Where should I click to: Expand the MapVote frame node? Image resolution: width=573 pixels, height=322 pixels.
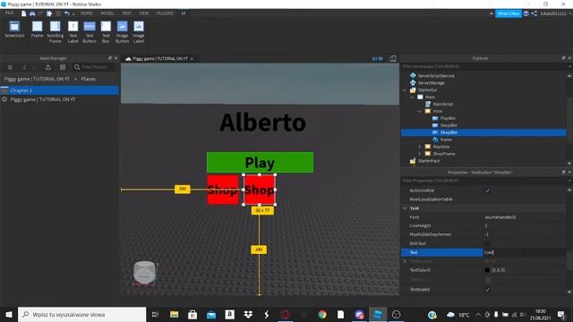tap(420, 147)
